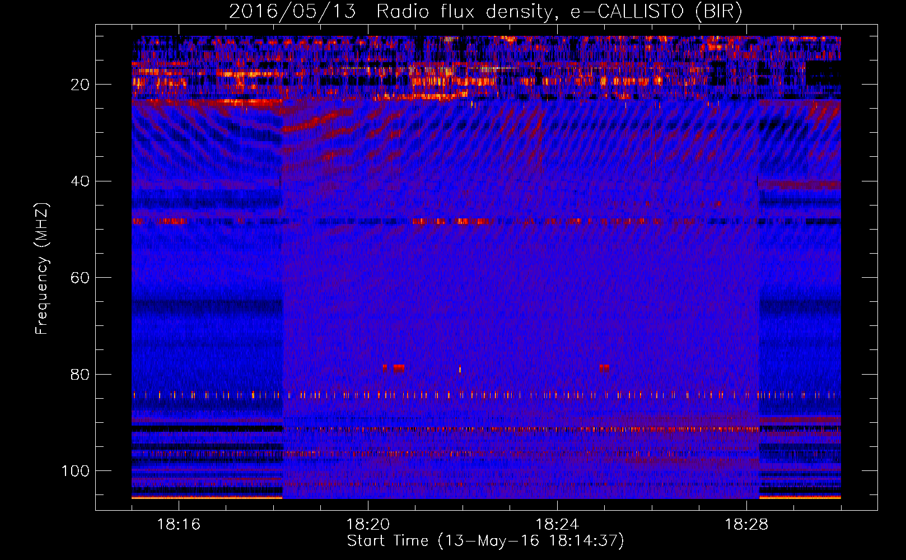906x560 pixels.
Task: Click the frequency tick label '20'
Action: (x=81, y=85)
